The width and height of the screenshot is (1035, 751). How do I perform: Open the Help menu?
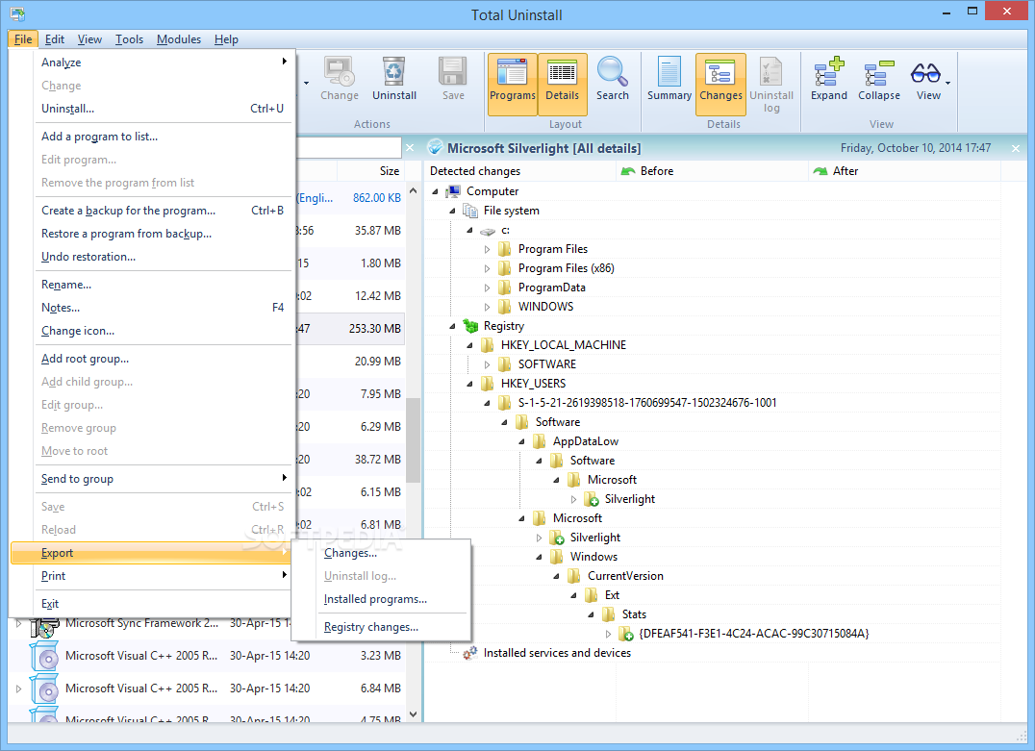(x=226, y=38)
